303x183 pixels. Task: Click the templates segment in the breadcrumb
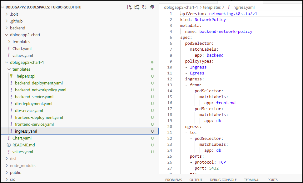point(211,7)
